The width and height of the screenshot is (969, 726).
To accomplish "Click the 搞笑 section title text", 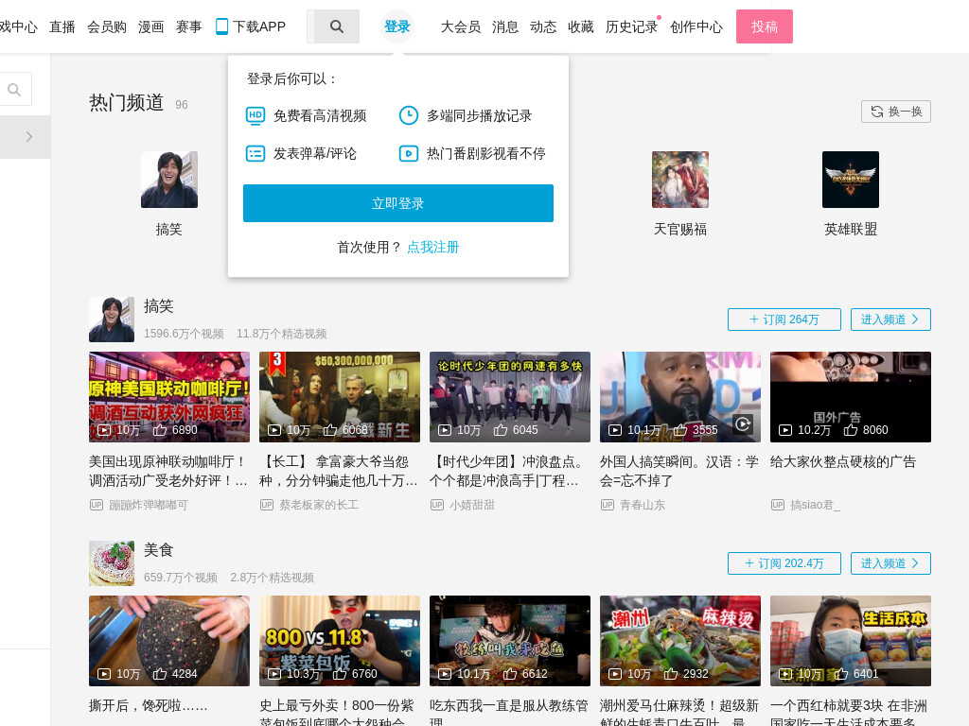I will 159,306.
